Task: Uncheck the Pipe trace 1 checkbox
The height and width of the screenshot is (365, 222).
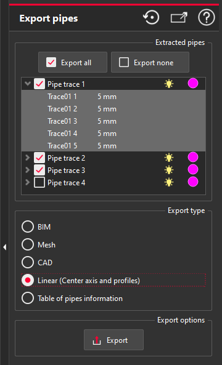Action: [39, 84]
